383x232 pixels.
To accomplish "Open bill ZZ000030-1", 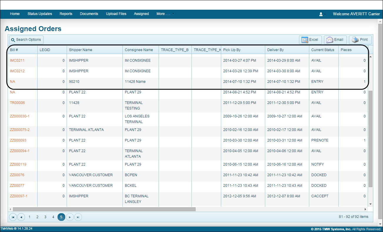I will [20, 116].
